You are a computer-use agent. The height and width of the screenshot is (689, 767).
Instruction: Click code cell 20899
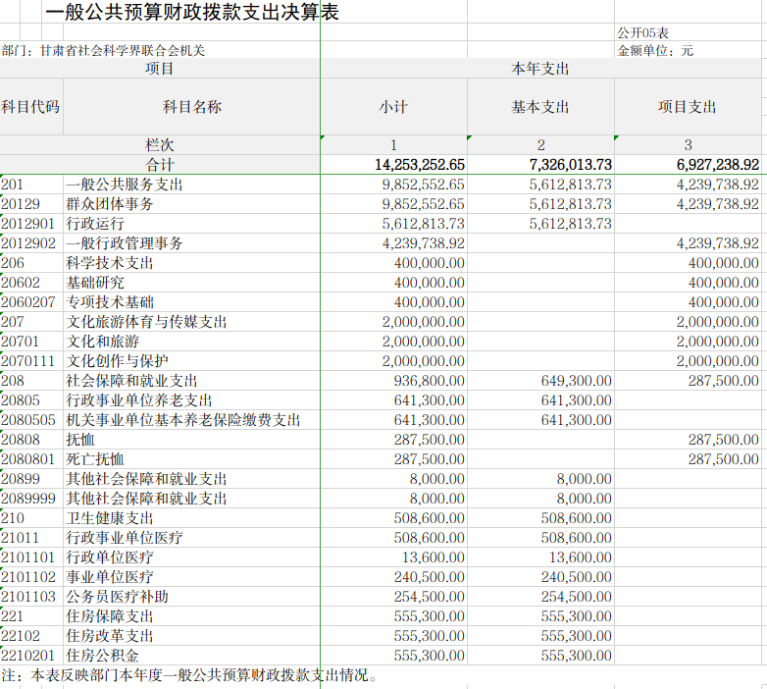pos(31,479)
